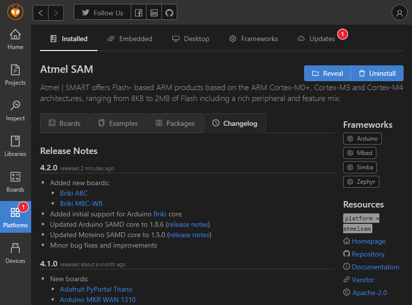Screen dimensions: 412x305
Task: Click the PlatformIO logo
Action: pos(15,12)
